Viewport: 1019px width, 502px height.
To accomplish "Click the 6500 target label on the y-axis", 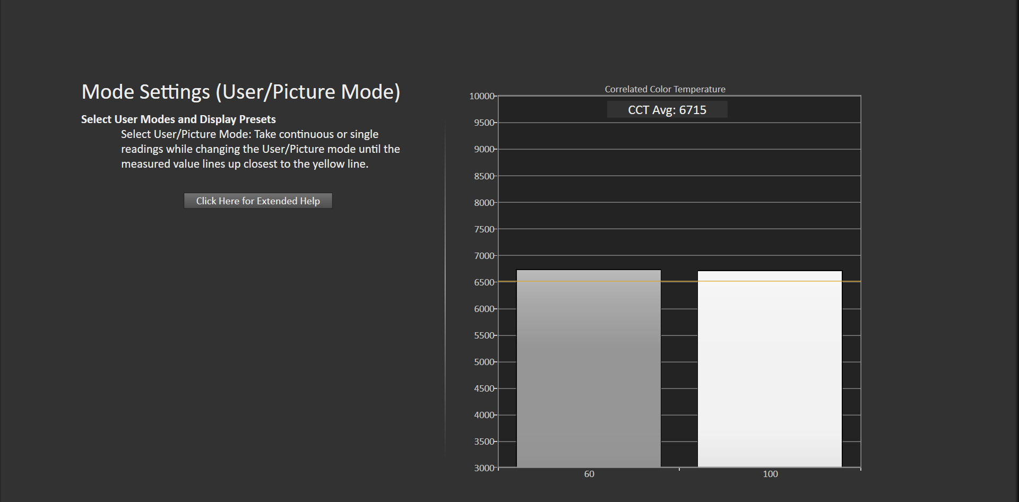I will [x=484, y=282].
